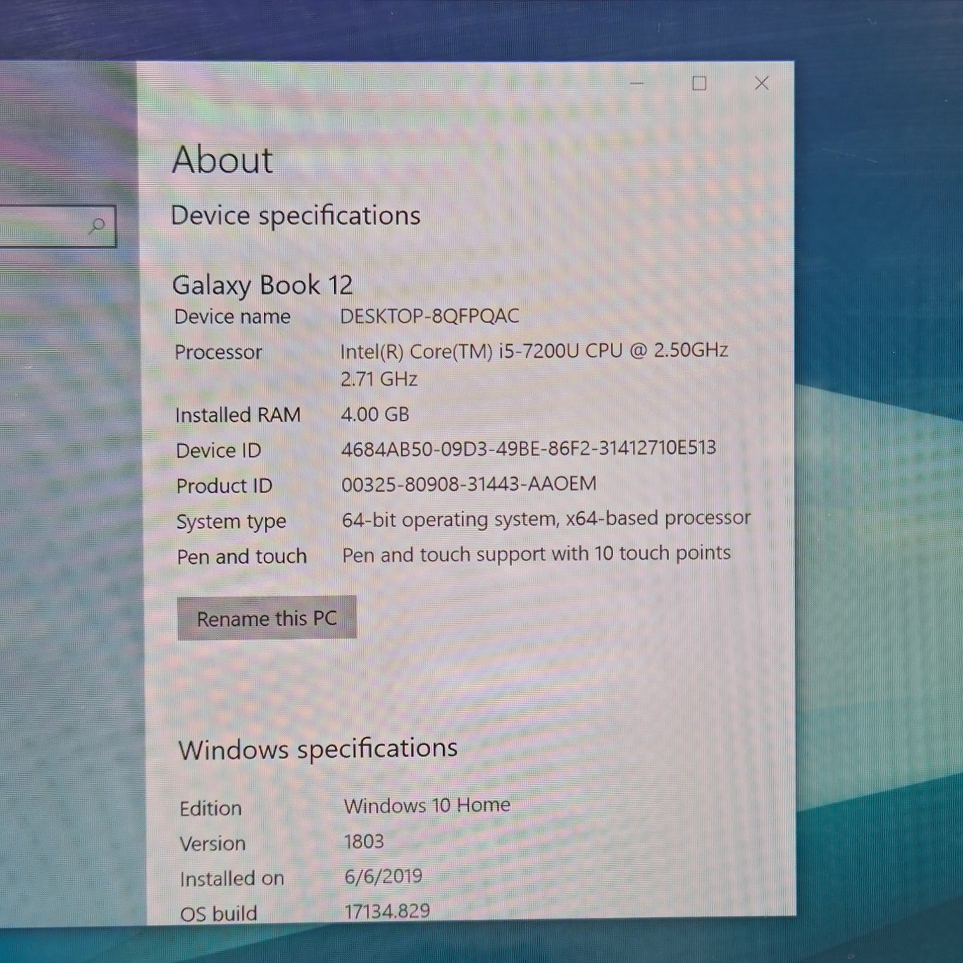Select device ID 4684AB50-09D3-49BE-86F2-31412710E513
Image resolution: width=963 pixels, height=963 pixels.
[x=529, y=448]
